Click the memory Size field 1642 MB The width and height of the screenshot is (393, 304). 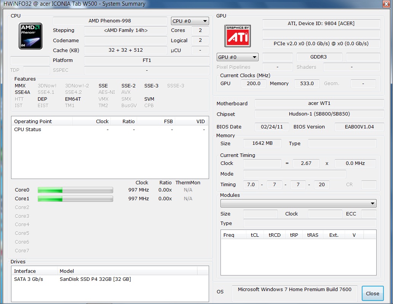(x=262, y=143)
